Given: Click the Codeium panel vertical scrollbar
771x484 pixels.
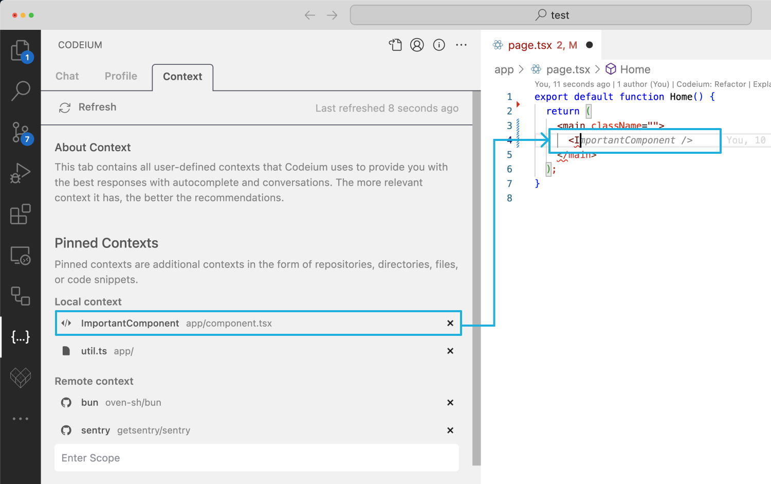Looking at the screenshot, I should (x=476, y=278).
